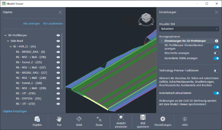Screen dimensions: 222x130
Task: Choose the Zoom magnifier tool
Action: point(99,121)
